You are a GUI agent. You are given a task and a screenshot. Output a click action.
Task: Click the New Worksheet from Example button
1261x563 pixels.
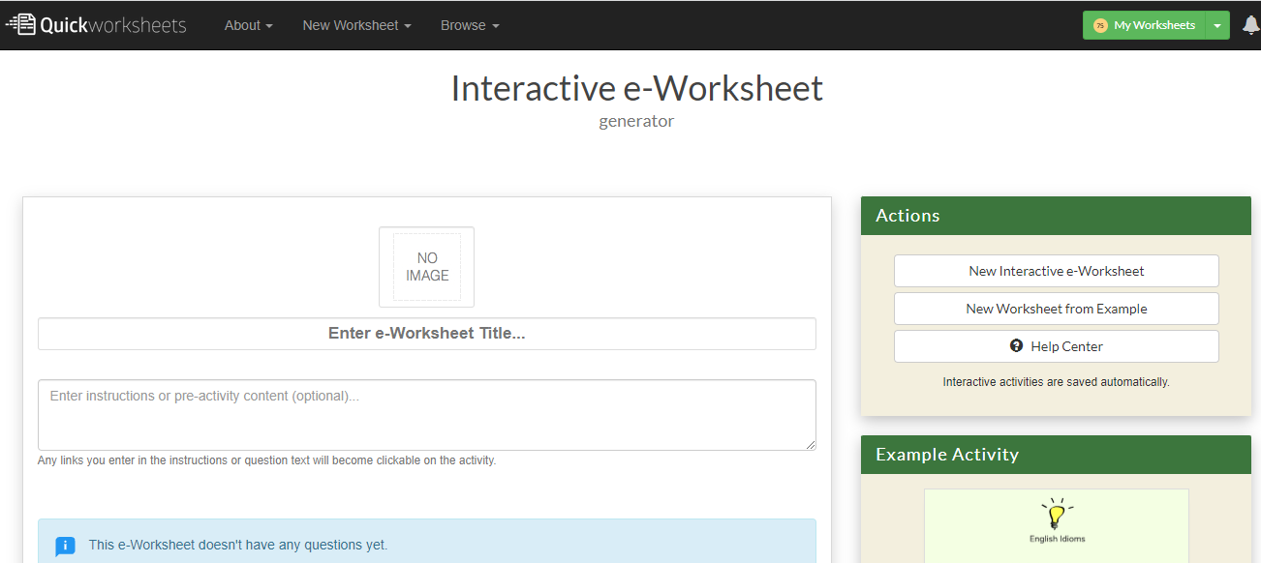coord(1056,309)
